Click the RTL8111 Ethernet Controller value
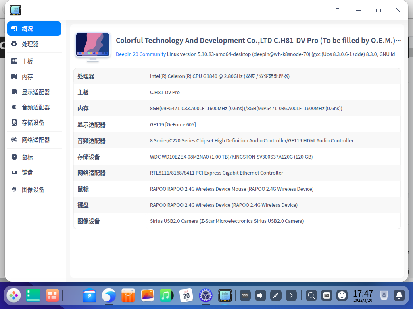The height and width of the screenshot is (309, 413). [x=217, y=173]
